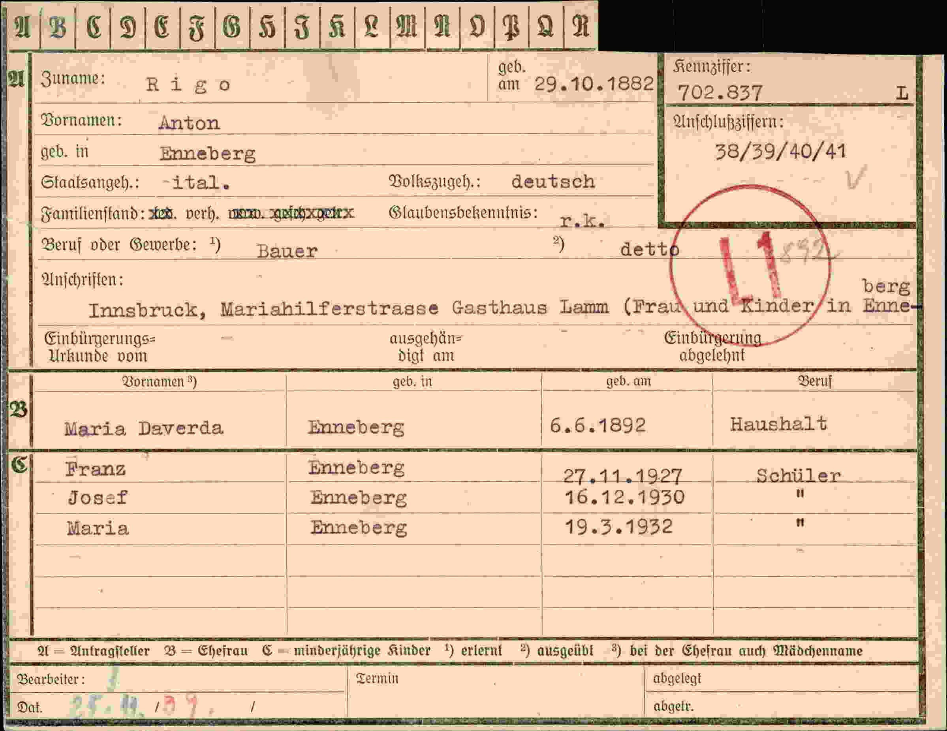Select wife's name "Maria Daverda"

(x=144, y=428)
